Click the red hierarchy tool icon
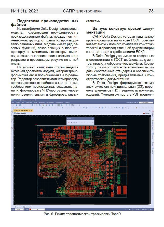The image size is (164, 227). [17, 108]
